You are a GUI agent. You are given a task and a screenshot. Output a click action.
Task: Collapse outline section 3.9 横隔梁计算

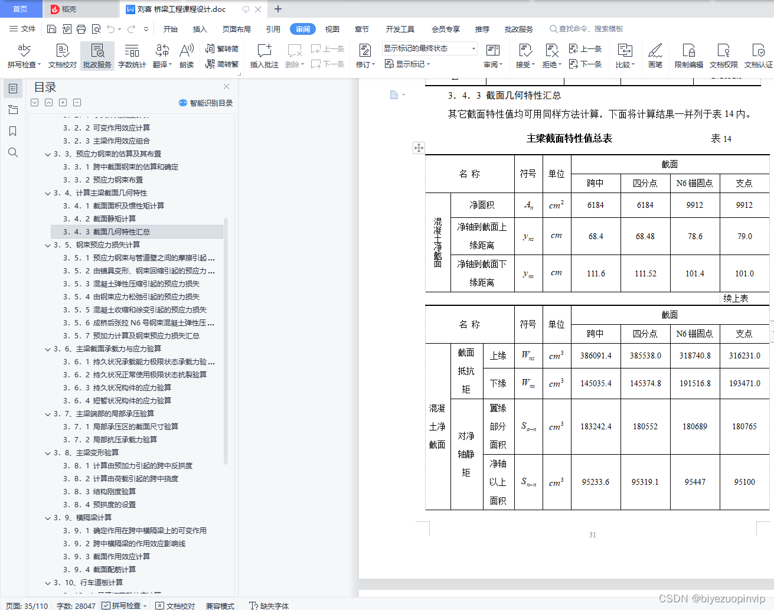pos(48,518)
